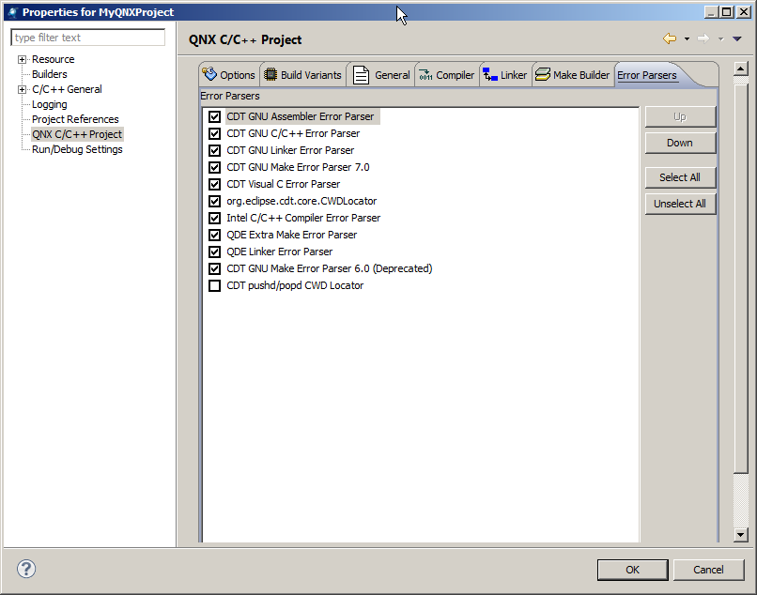The width and height of the screenshot is (757, 595).
Task: Click the Compiler tab binary icon
Action: [x=425, y=75]
